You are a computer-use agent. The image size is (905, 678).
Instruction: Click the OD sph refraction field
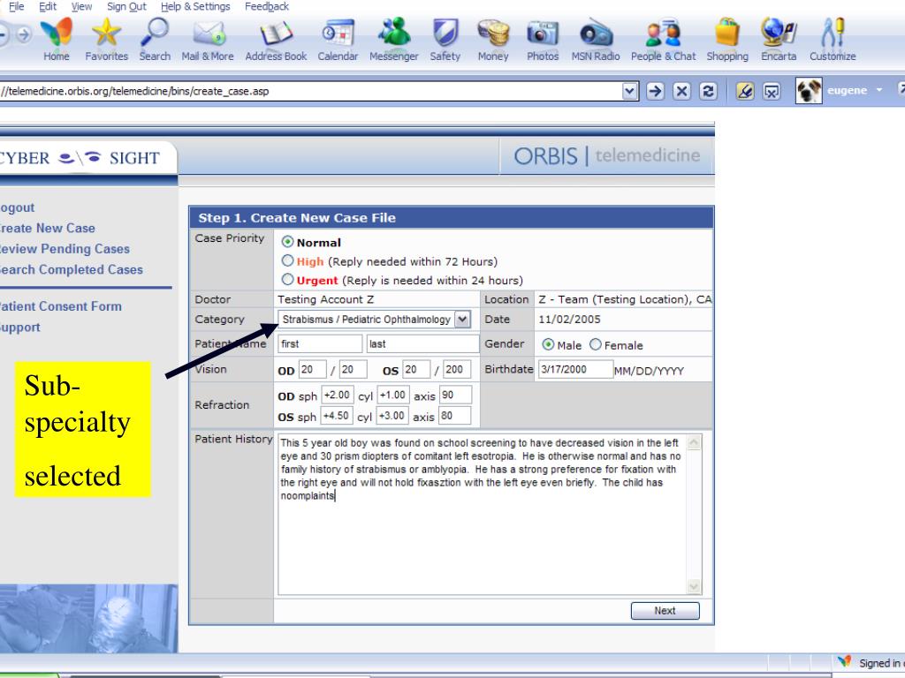coord(337,395)
